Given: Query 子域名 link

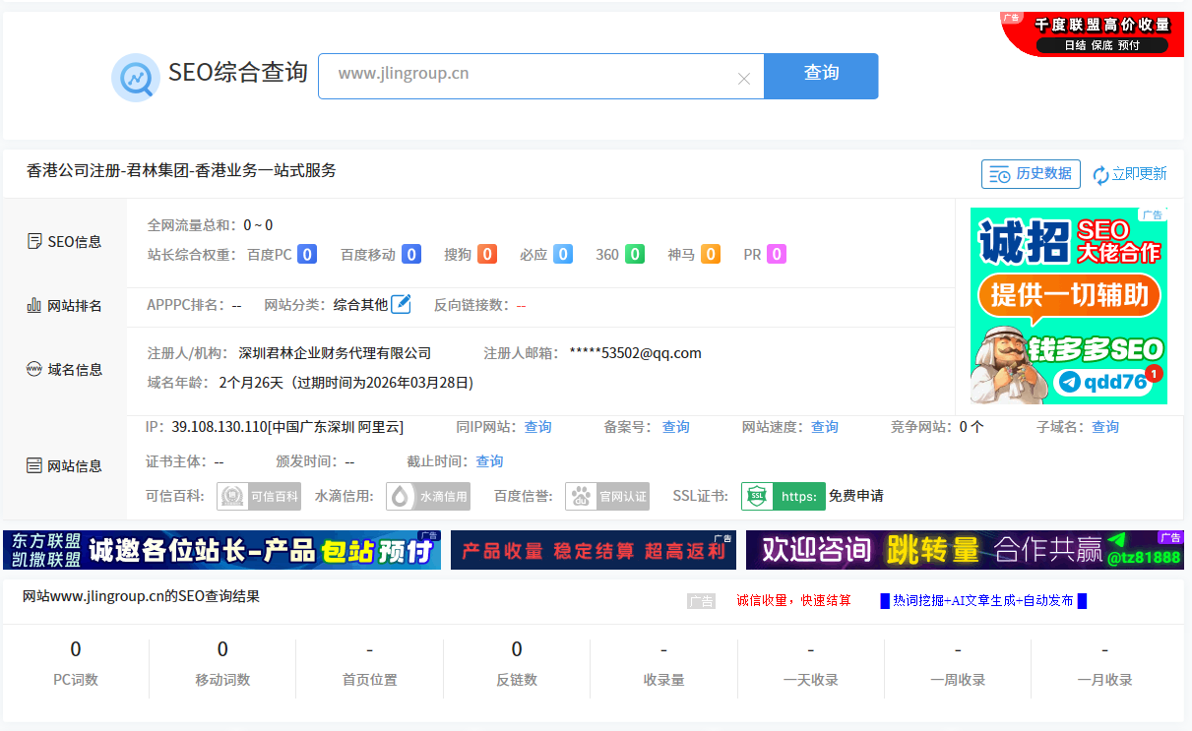Looking at the screenshot, I should point(1105,427).
